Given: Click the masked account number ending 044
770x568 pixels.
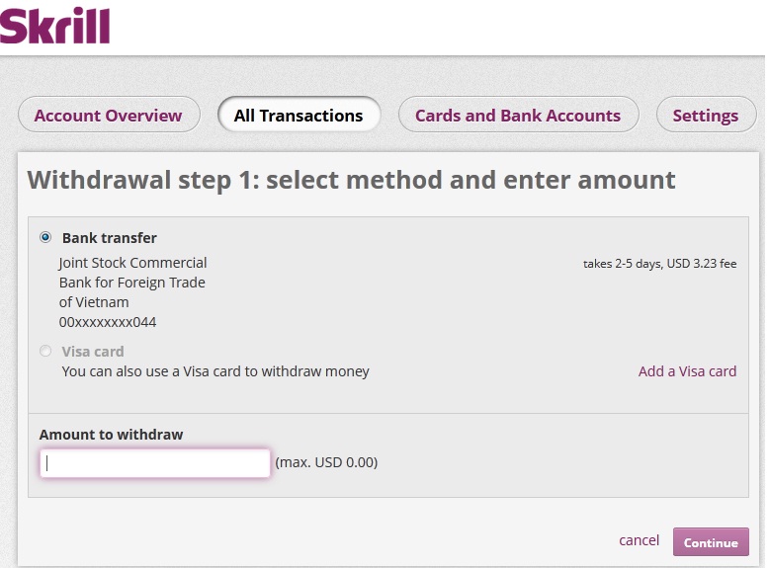Looking at the screenshot, I should pyautogui.click(x=108, y=322).
